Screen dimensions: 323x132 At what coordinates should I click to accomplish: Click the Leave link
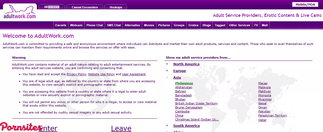click(x=121, y=129)
